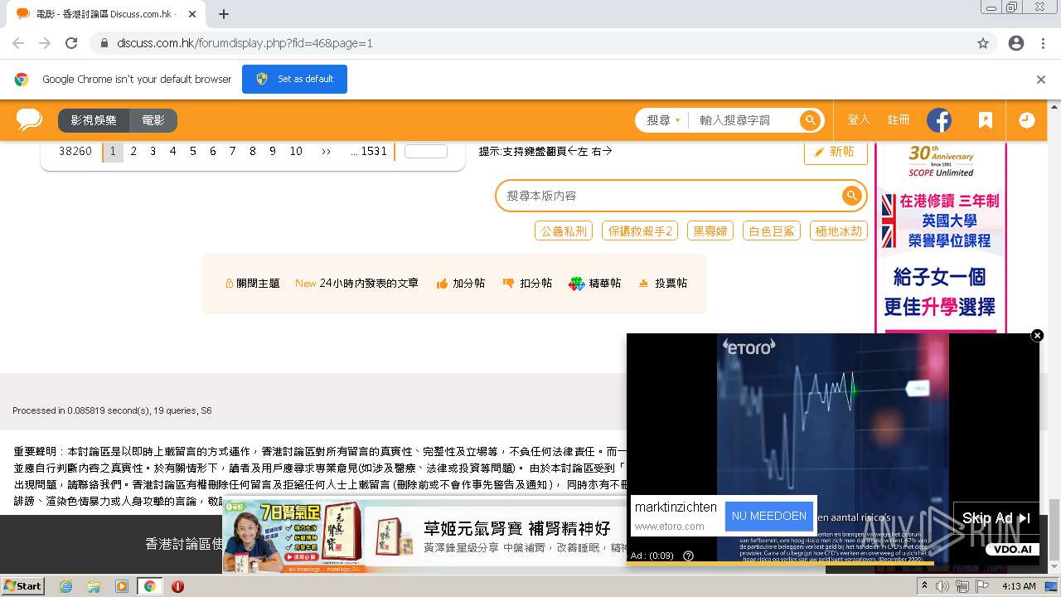This screenshot has width=1061, height=597.
Task: Click the 公義私刑 tag
Action: pyautogui.click(x=564, y=231)
